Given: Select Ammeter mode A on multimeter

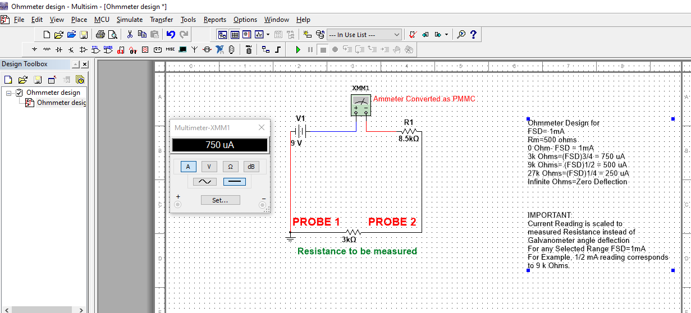Looking at the screenshot, I should pos(188,167).
